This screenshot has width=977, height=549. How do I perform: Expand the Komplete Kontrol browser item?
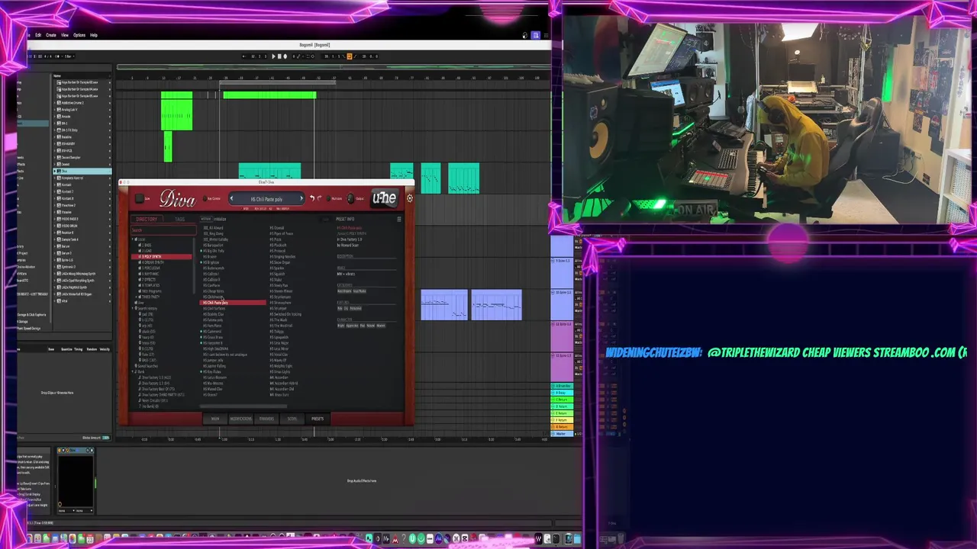55,178
